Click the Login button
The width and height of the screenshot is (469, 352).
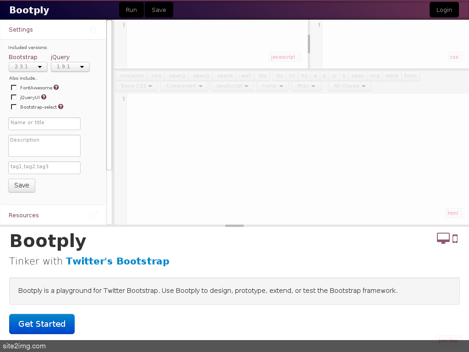(x=444, y=10)
